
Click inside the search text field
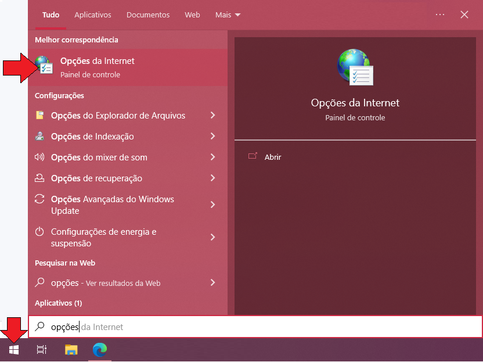point(255,327)
